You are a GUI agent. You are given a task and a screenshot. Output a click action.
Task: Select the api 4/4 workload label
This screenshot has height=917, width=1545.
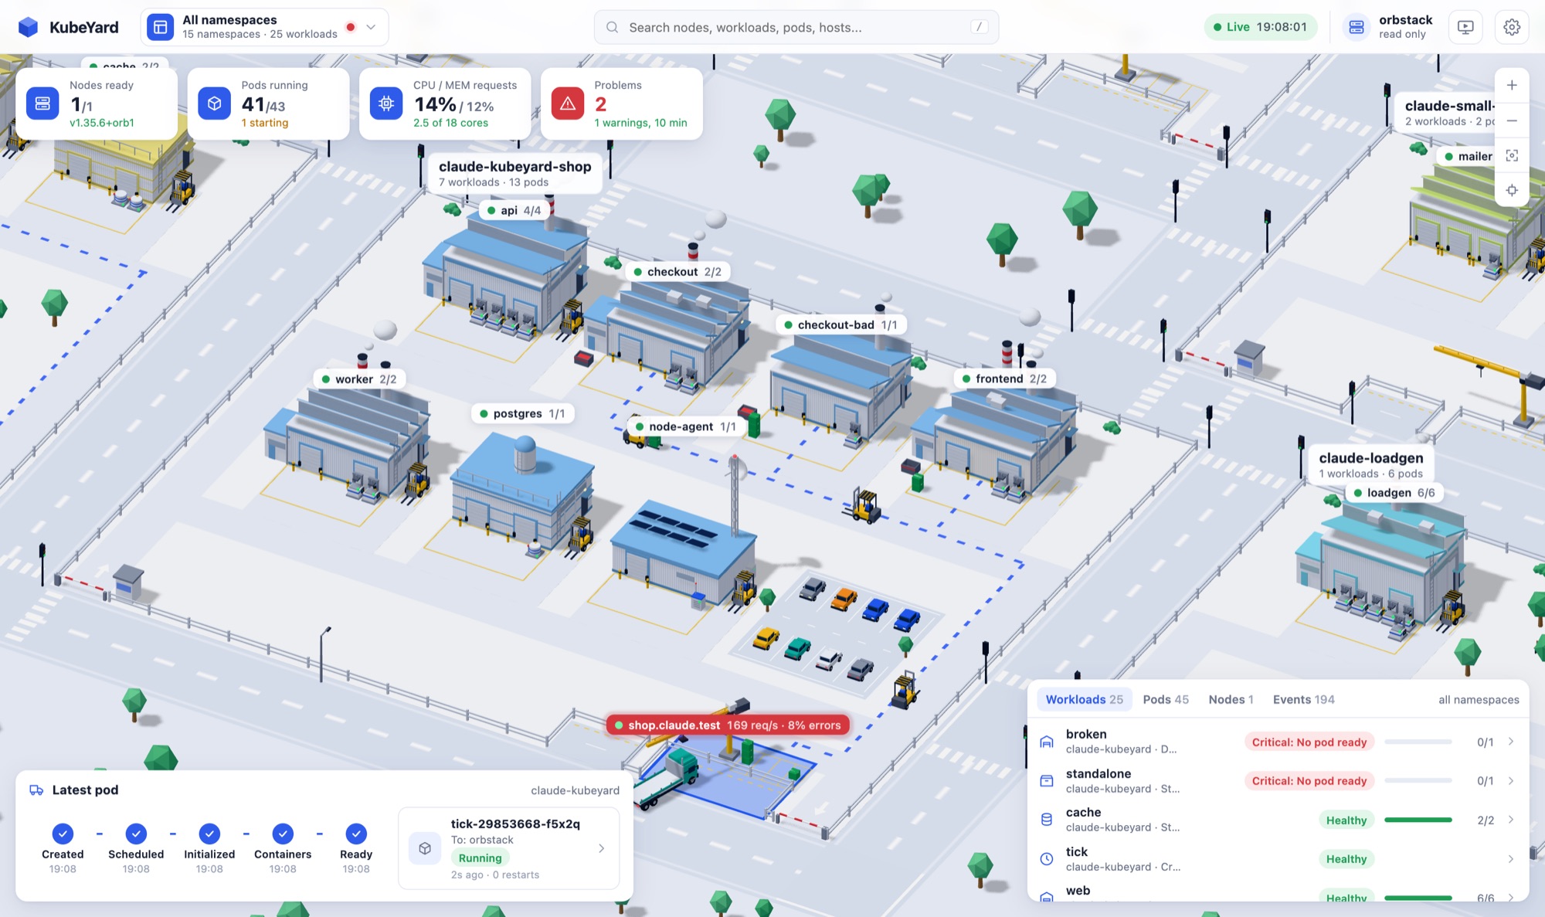tap(514, 210)
